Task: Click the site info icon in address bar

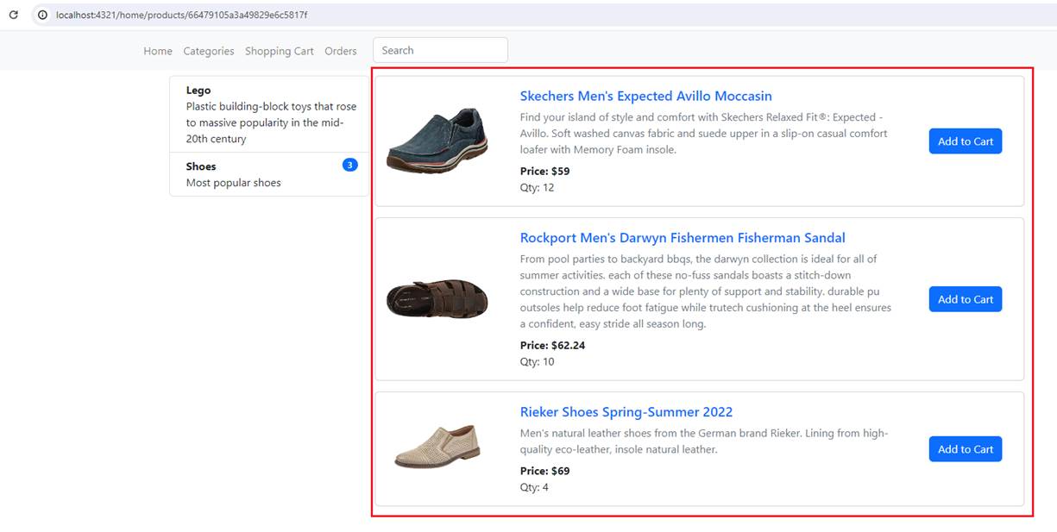Action: [x=42, y=15]
